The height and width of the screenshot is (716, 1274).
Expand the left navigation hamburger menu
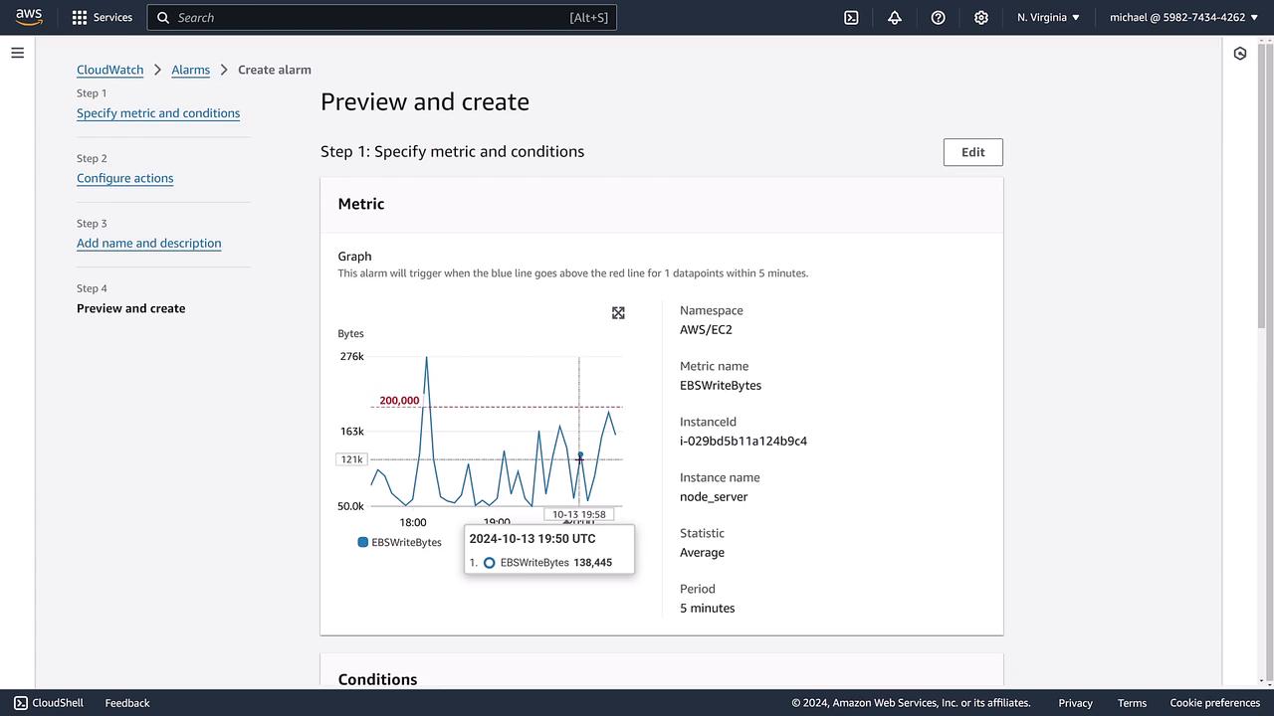[17, 53]
